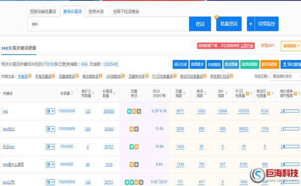
Task: Click the help icon next to PC日检索量 header
Action: pos(247,93)
